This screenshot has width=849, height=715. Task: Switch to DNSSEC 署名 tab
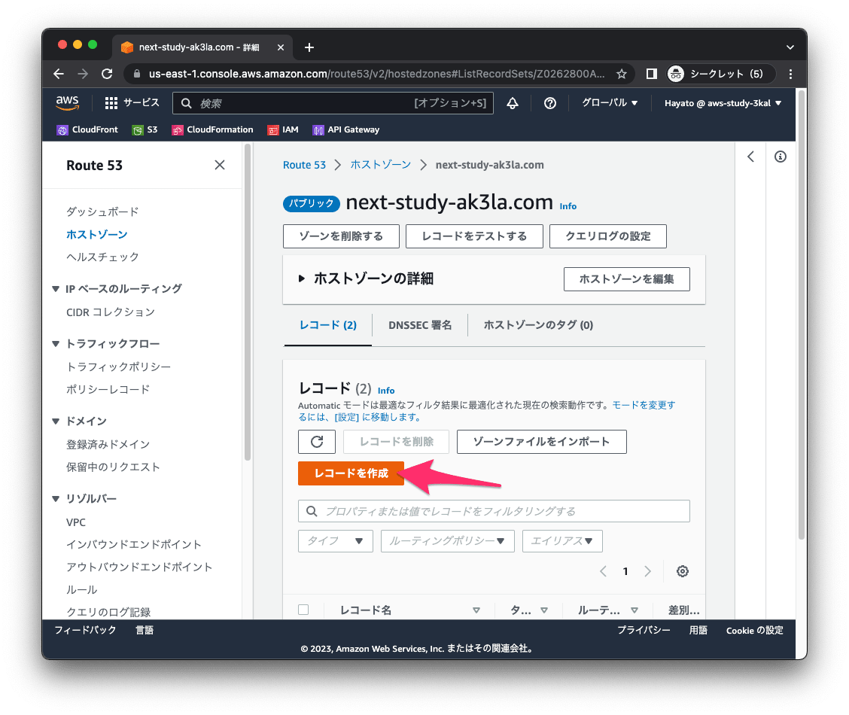(420, 325)
